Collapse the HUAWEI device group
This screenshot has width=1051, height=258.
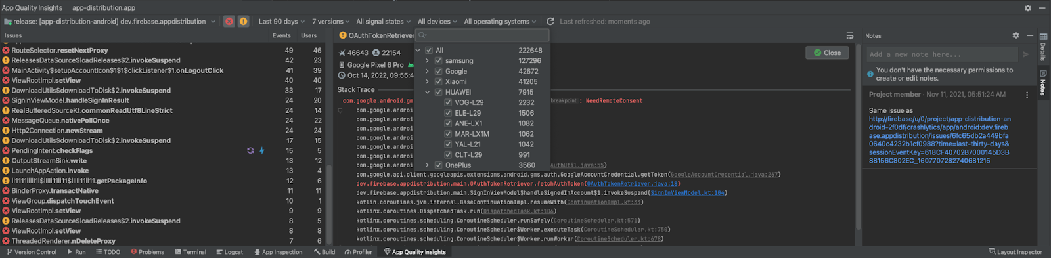pyautogui.click(x=427, y=92)
